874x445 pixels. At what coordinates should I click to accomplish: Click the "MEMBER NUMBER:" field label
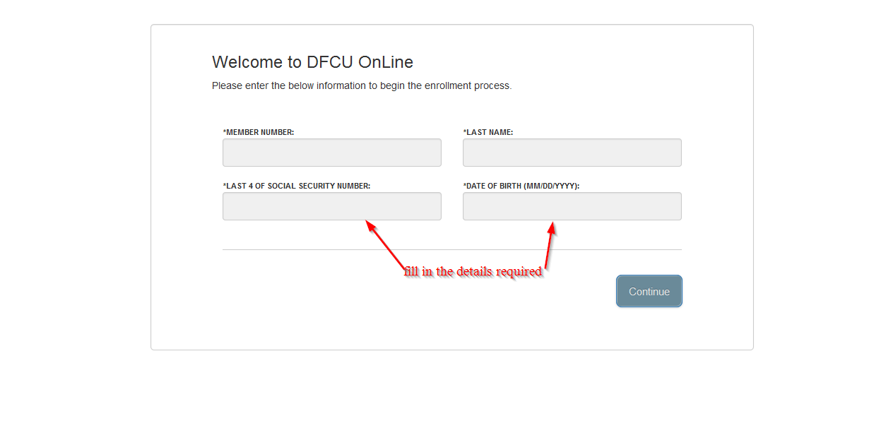coord(260,132)
